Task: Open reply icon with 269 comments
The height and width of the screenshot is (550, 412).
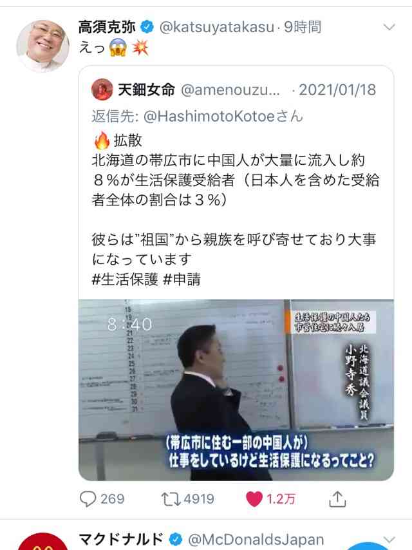Action: click(x=88, y=498)
